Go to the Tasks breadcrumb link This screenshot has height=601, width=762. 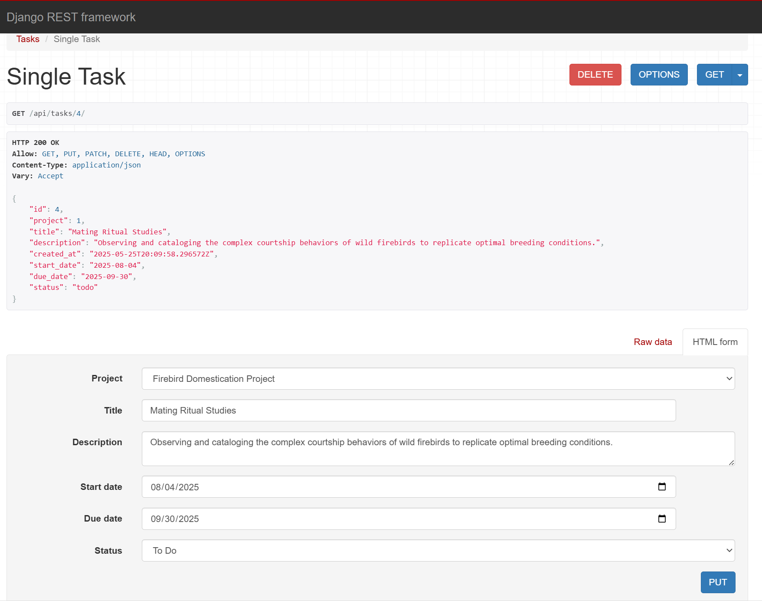[28, 39]
